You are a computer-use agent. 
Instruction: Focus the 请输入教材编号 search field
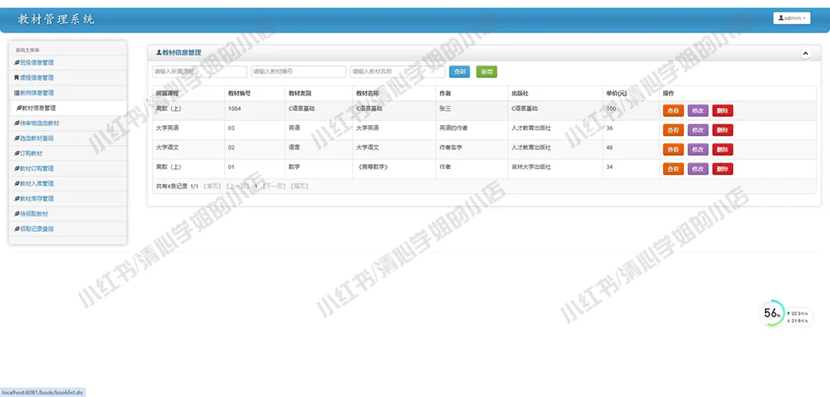click(x=299, y=71)
